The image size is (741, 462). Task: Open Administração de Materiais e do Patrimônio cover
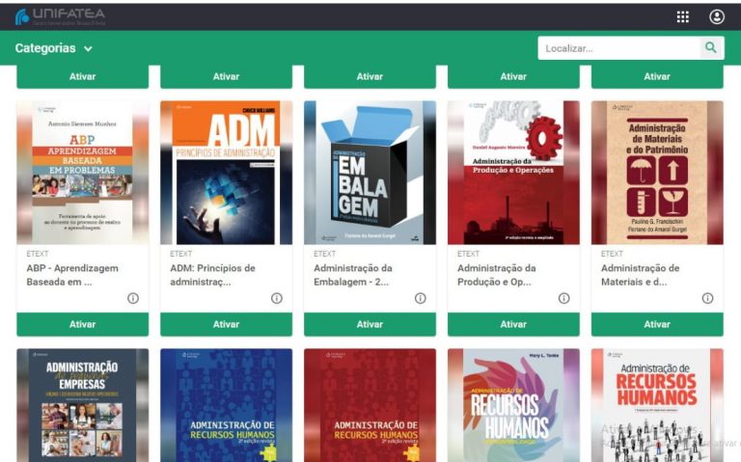click(657, 173)
